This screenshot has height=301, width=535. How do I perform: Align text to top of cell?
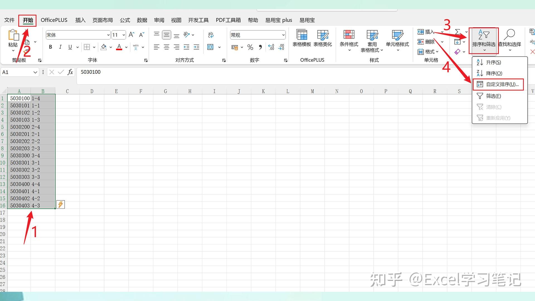(x=157, y=34)
